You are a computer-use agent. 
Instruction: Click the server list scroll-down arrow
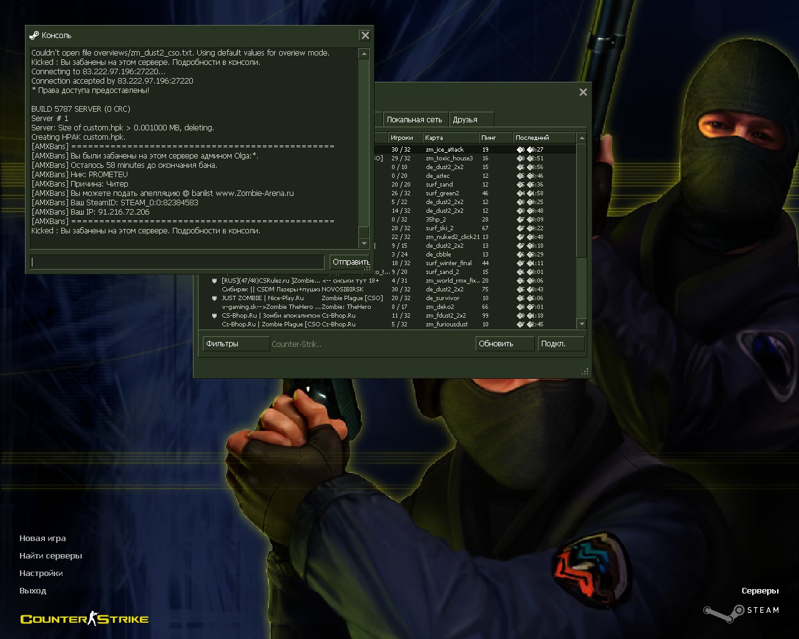582,324
